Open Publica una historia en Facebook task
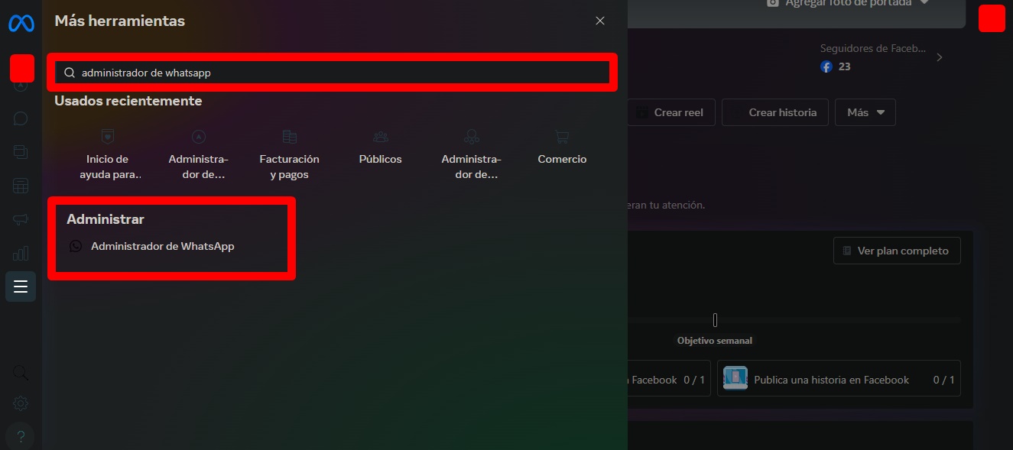Screen dimensions: 1013x450 (839, 379)
